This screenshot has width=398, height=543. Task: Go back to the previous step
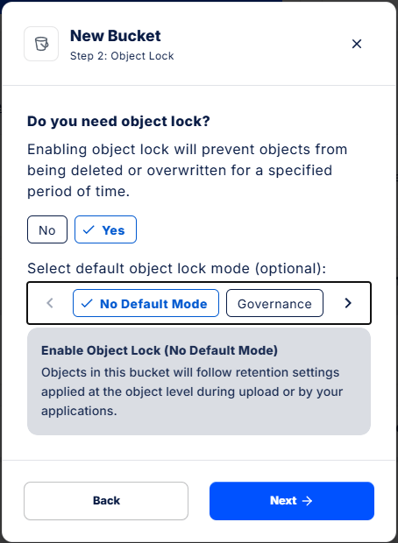point(106,501)
